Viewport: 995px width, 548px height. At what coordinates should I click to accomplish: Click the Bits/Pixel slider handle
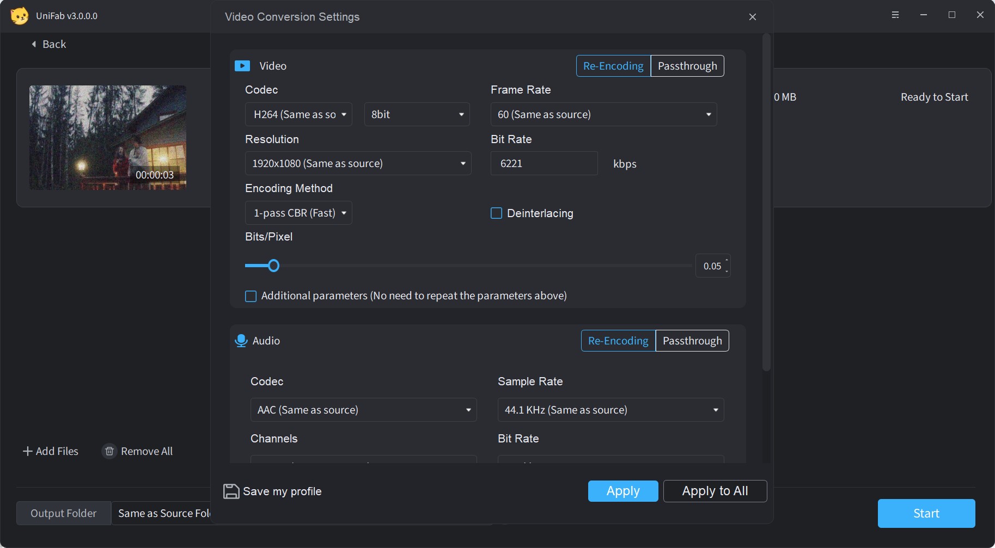pyautogui.click(x=273, y=266)
